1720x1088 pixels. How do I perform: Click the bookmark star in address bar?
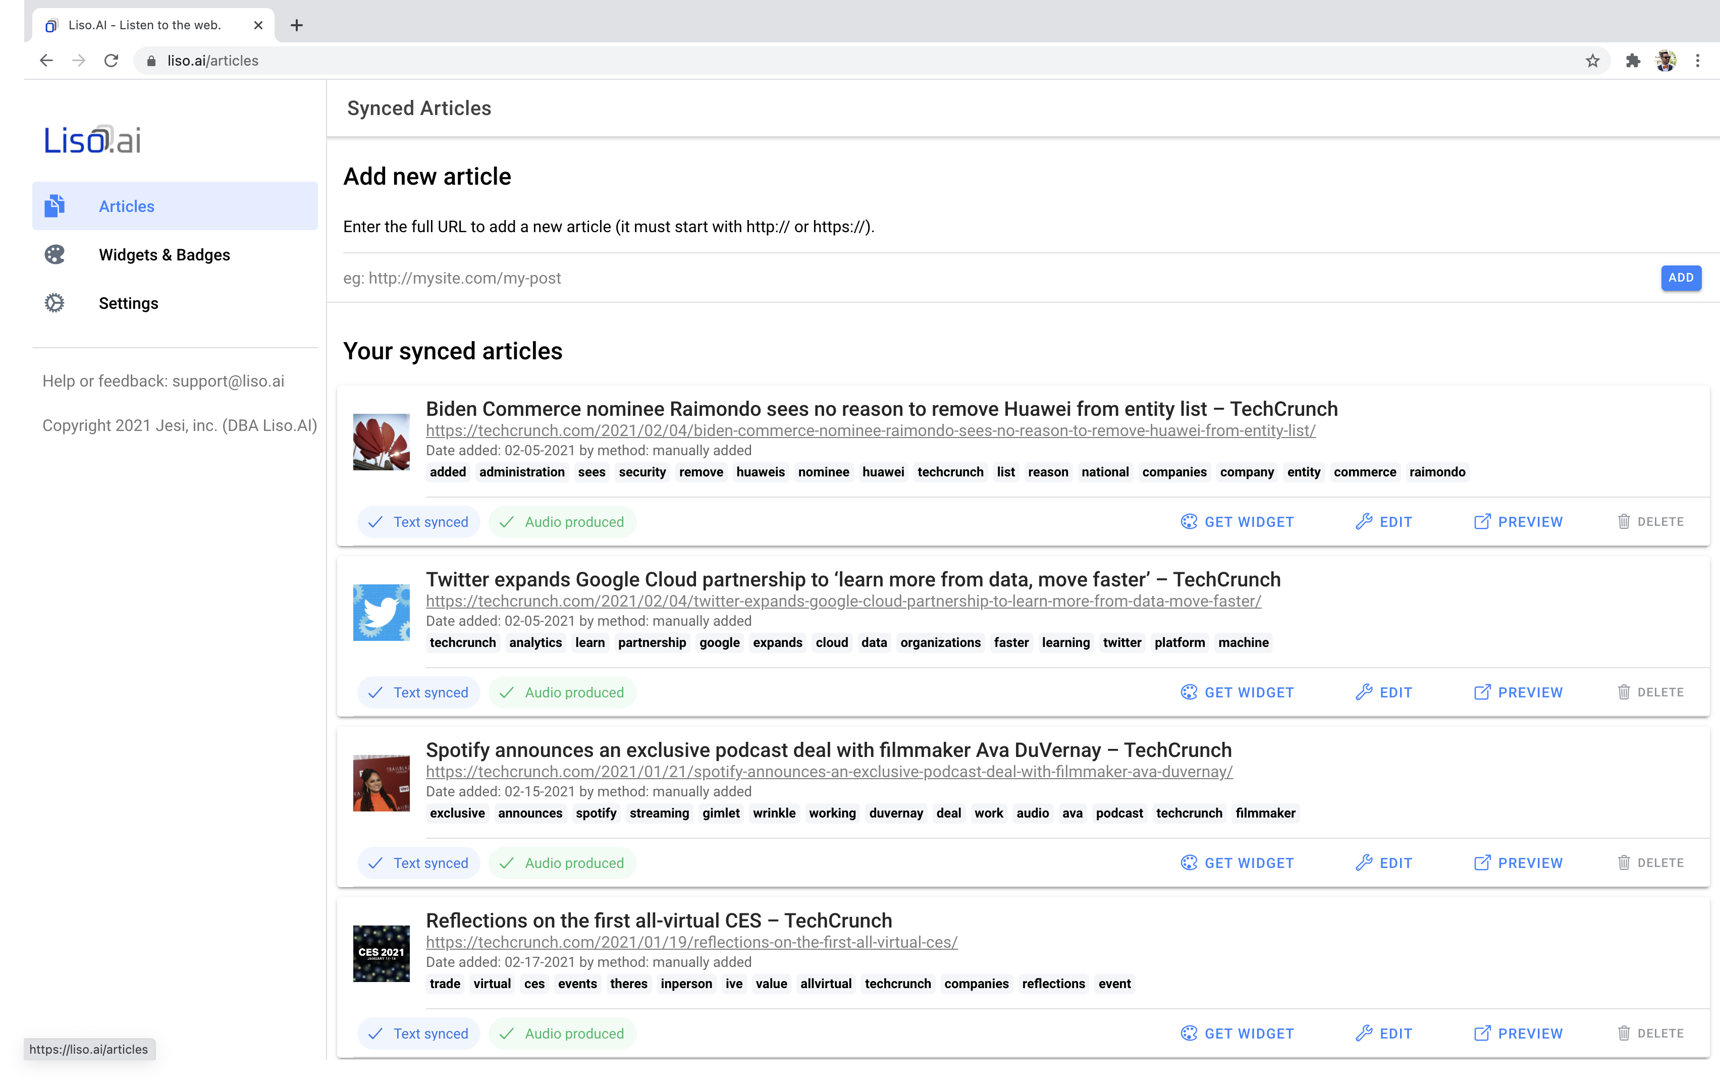tap(1592, 61)
